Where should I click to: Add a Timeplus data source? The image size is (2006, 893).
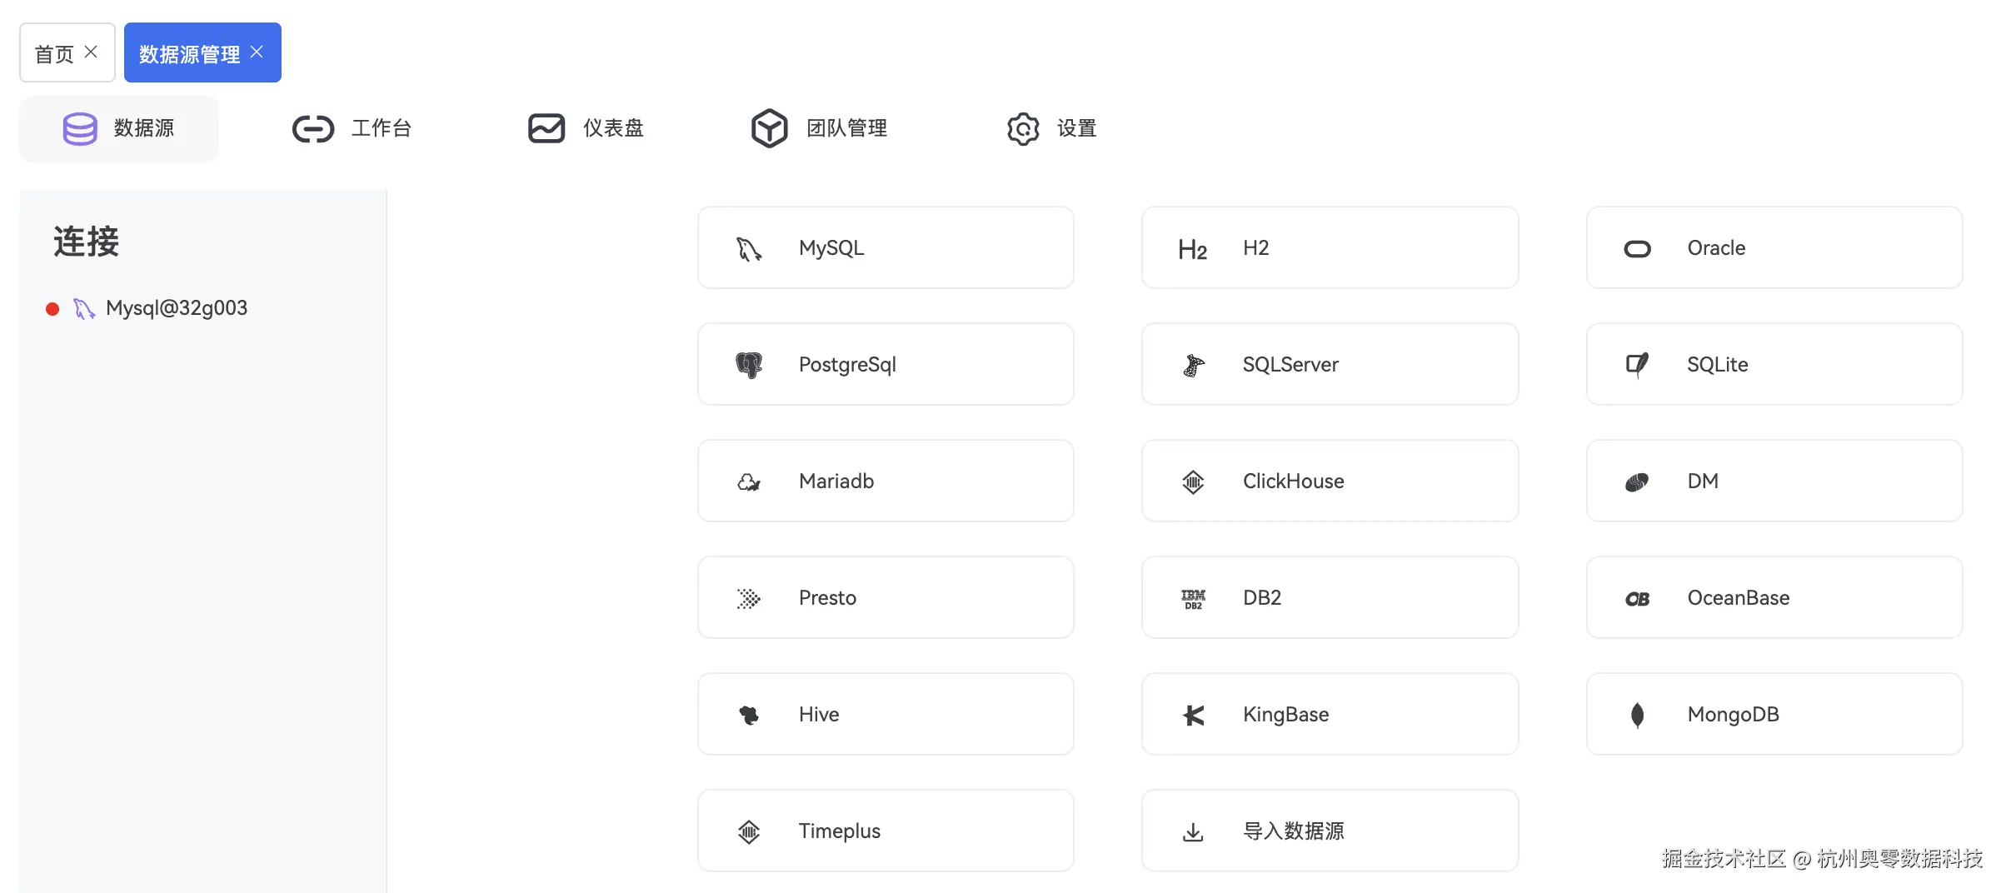click(886, 831)
